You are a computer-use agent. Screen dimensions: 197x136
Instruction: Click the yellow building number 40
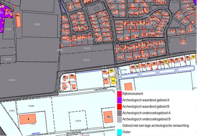pos(111,71)
